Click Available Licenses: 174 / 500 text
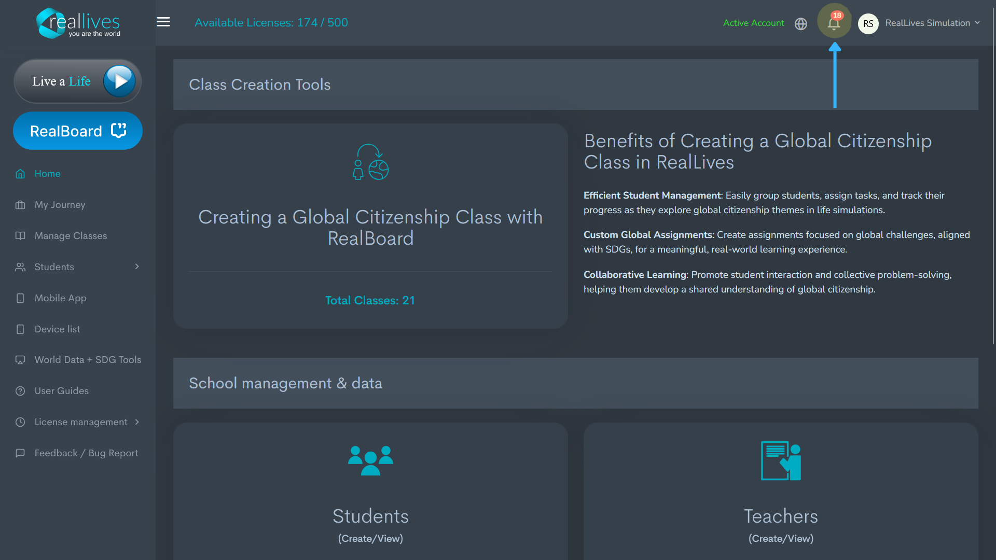Image resolution: width=996 pixels, height=560 pixels. (271, 23)
